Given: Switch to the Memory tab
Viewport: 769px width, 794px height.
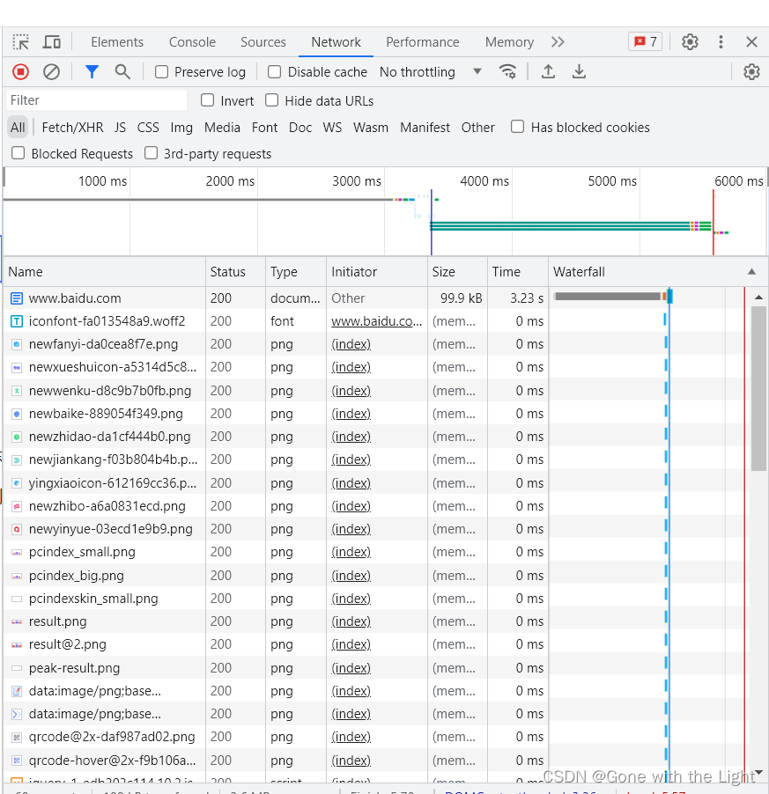Looking at the screenshot, I should 509,42.
